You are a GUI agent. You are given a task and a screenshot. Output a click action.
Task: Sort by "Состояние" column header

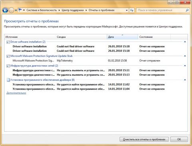pos(154,37)
